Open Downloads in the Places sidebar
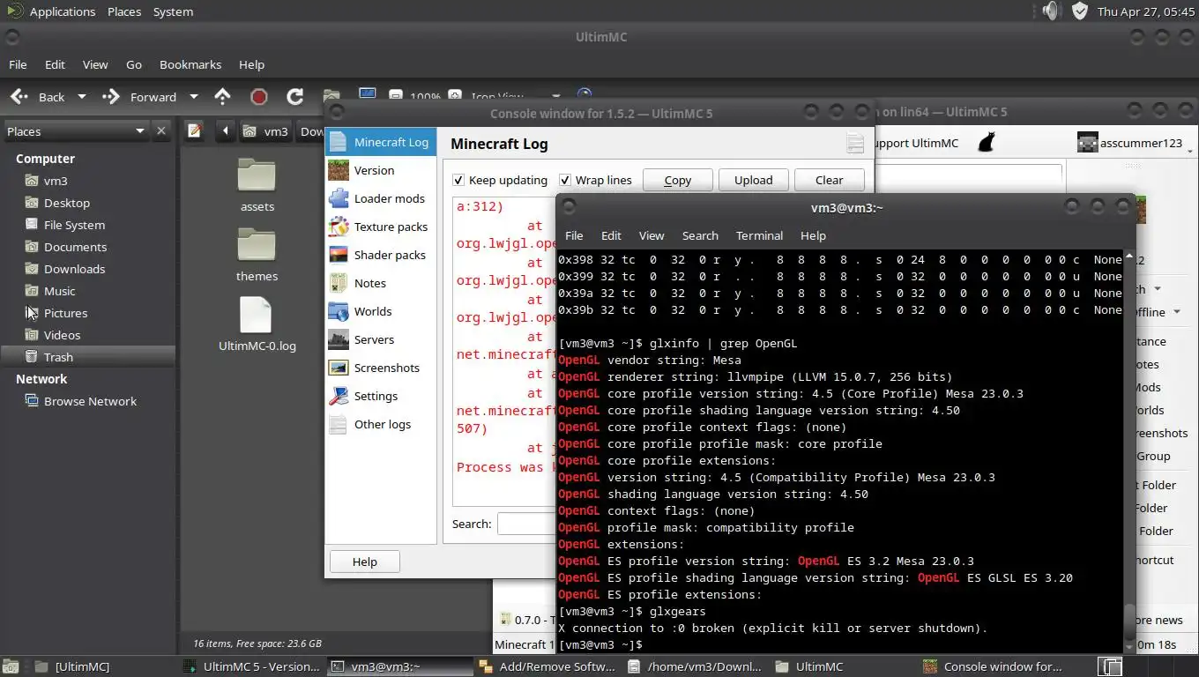1199x677 pixels. coord(74,269)
